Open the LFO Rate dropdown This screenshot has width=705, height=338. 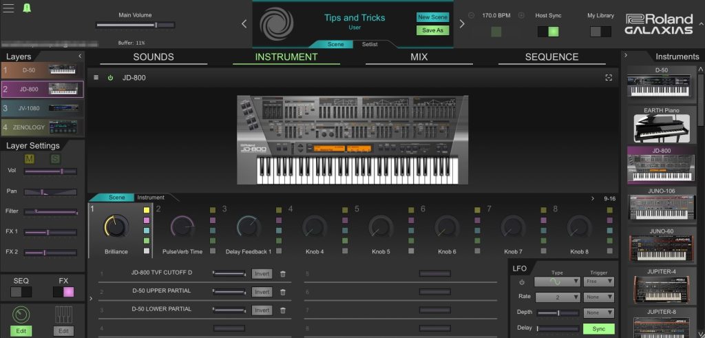click(x=558, y=297)
